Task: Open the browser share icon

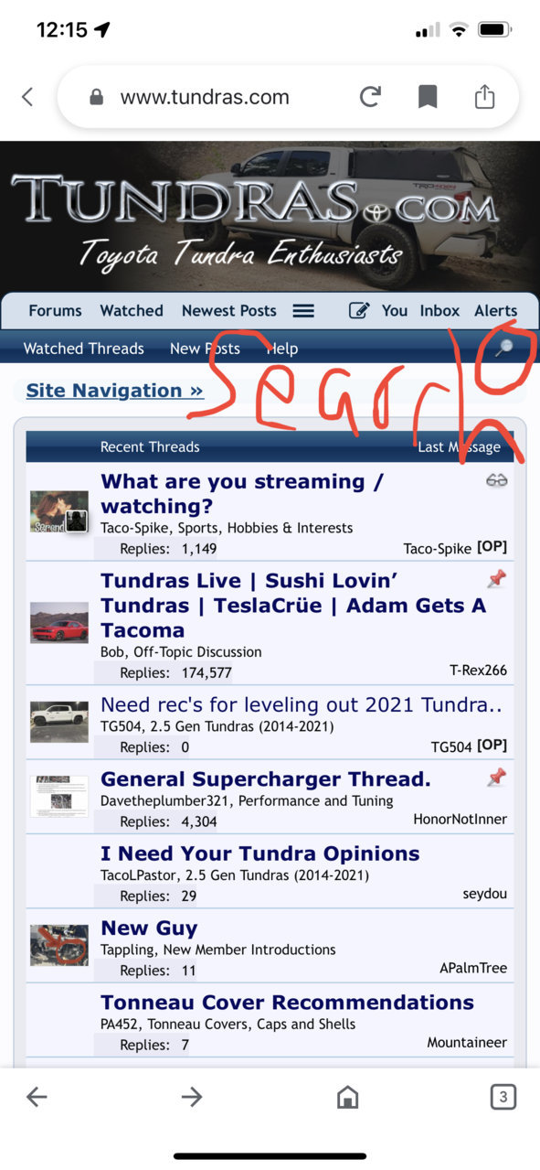Action: point(485,96)
